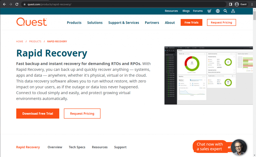Open Support & Services menu
This screenshot has height=157, width=256.
click(x=123, y=23)
